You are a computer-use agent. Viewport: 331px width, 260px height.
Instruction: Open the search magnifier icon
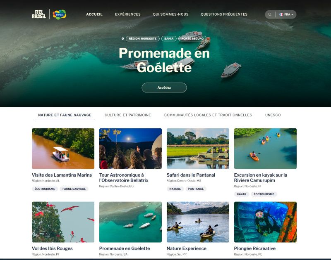click(x=270, y=14)
